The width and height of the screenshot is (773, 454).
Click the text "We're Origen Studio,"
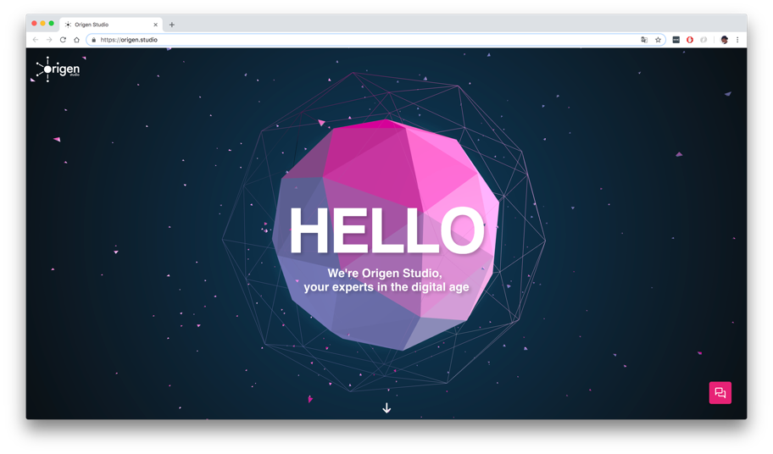385,274
